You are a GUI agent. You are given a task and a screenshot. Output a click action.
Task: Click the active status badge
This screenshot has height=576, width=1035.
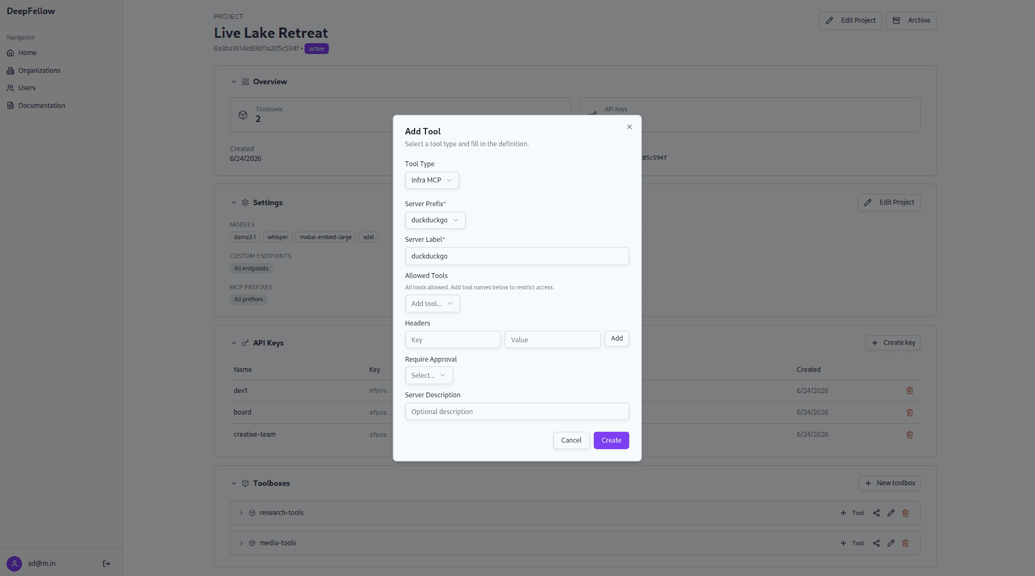coord(316,49)
